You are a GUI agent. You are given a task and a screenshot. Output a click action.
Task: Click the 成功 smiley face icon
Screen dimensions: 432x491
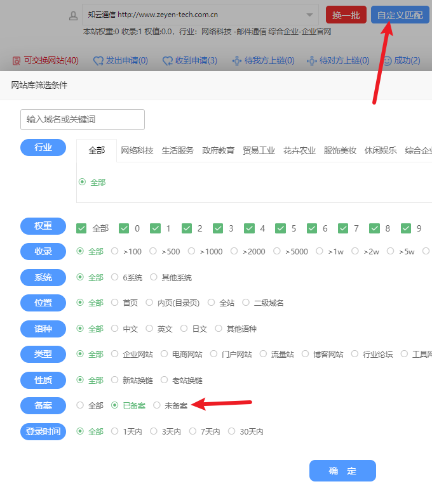(x=386, y=61)
